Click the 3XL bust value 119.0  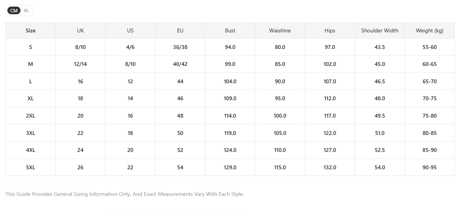230,133
